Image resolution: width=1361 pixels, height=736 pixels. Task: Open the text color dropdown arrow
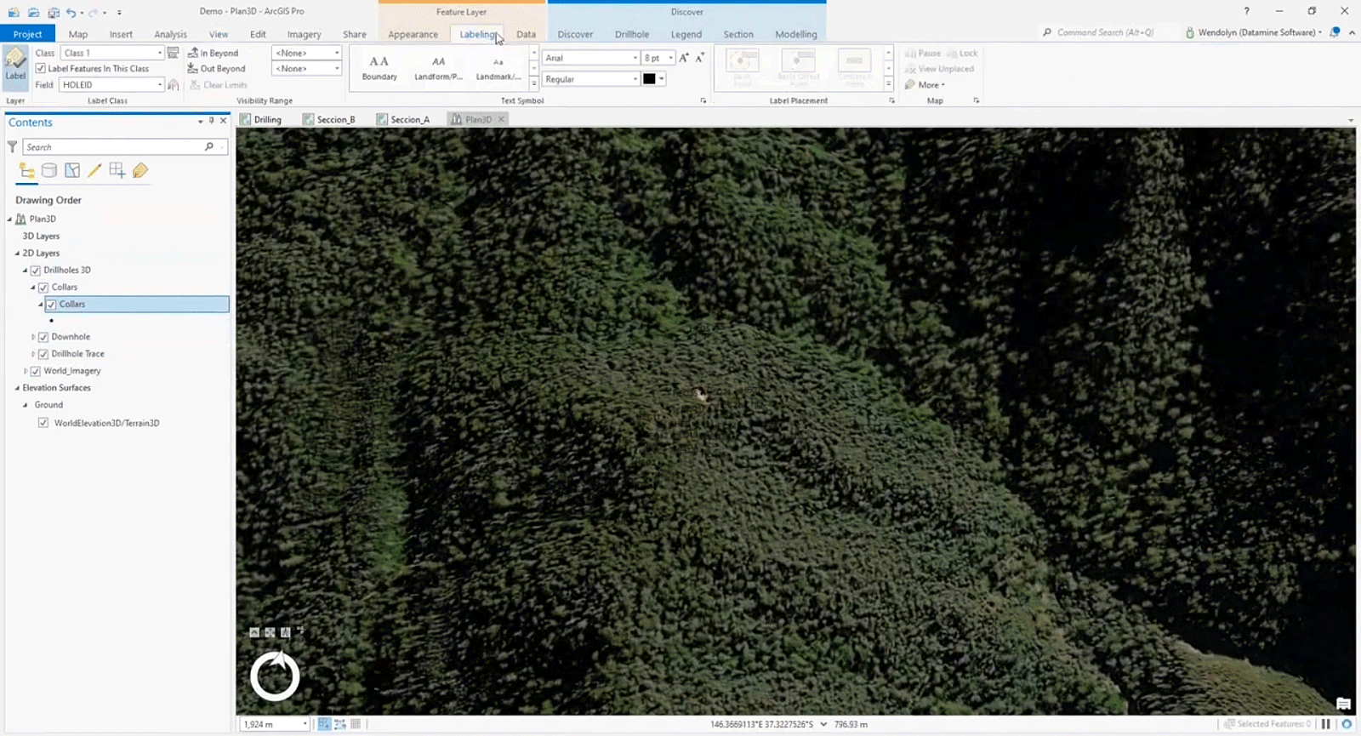click(662, 79)
